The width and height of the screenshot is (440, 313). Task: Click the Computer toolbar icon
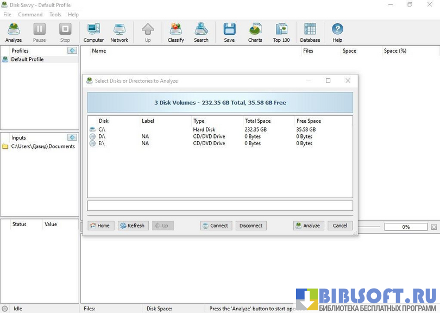(93, 33)
